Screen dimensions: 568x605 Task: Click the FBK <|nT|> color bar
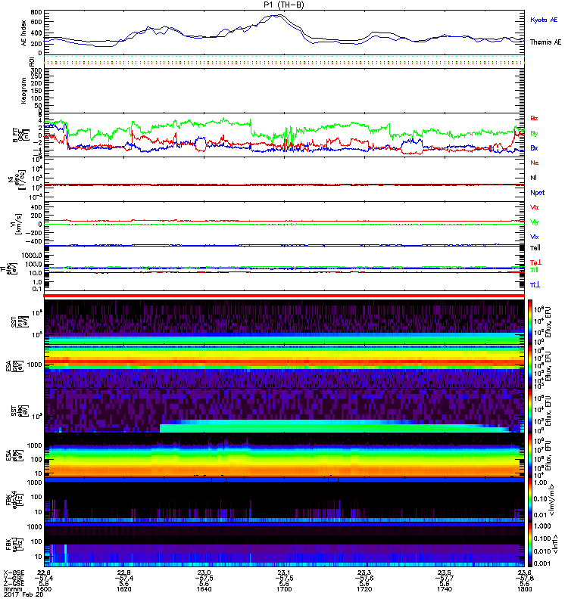[530, 544]
